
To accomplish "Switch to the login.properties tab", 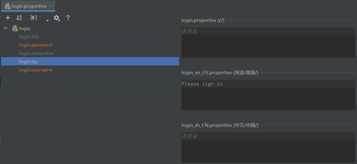I will click(x=29, y=6).
